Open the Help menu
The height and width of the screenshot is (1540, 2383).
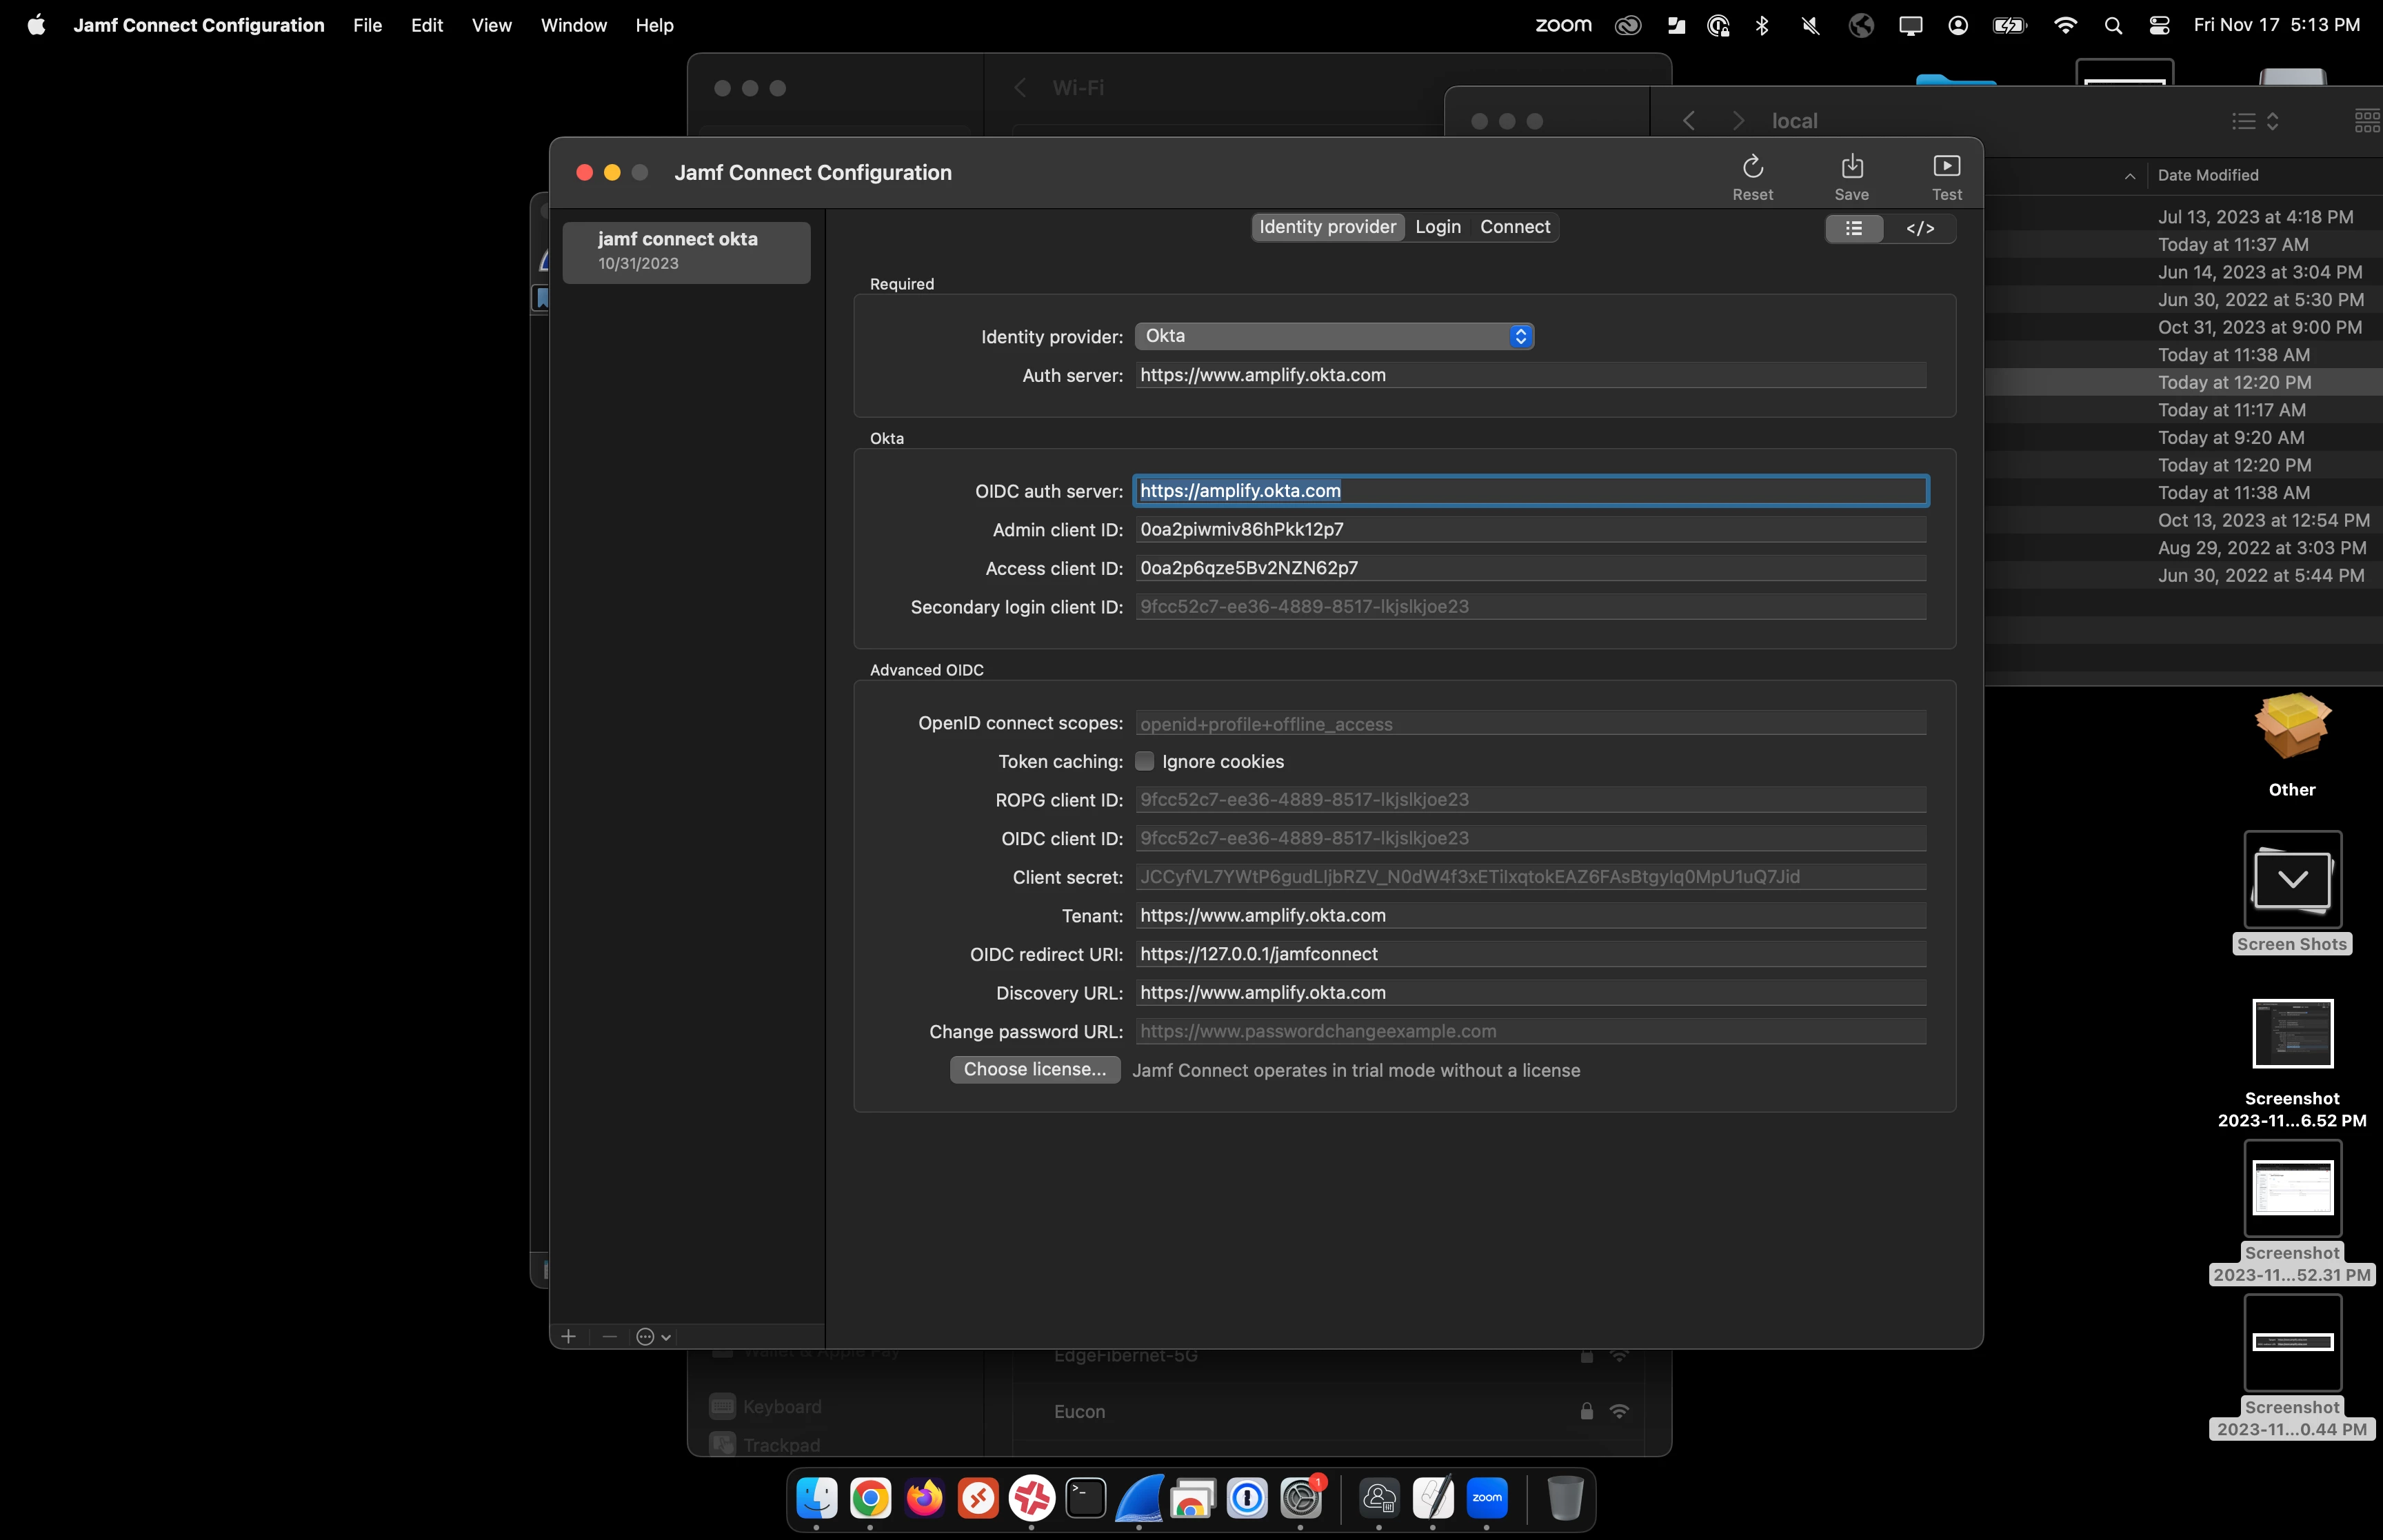click(654, 25)
